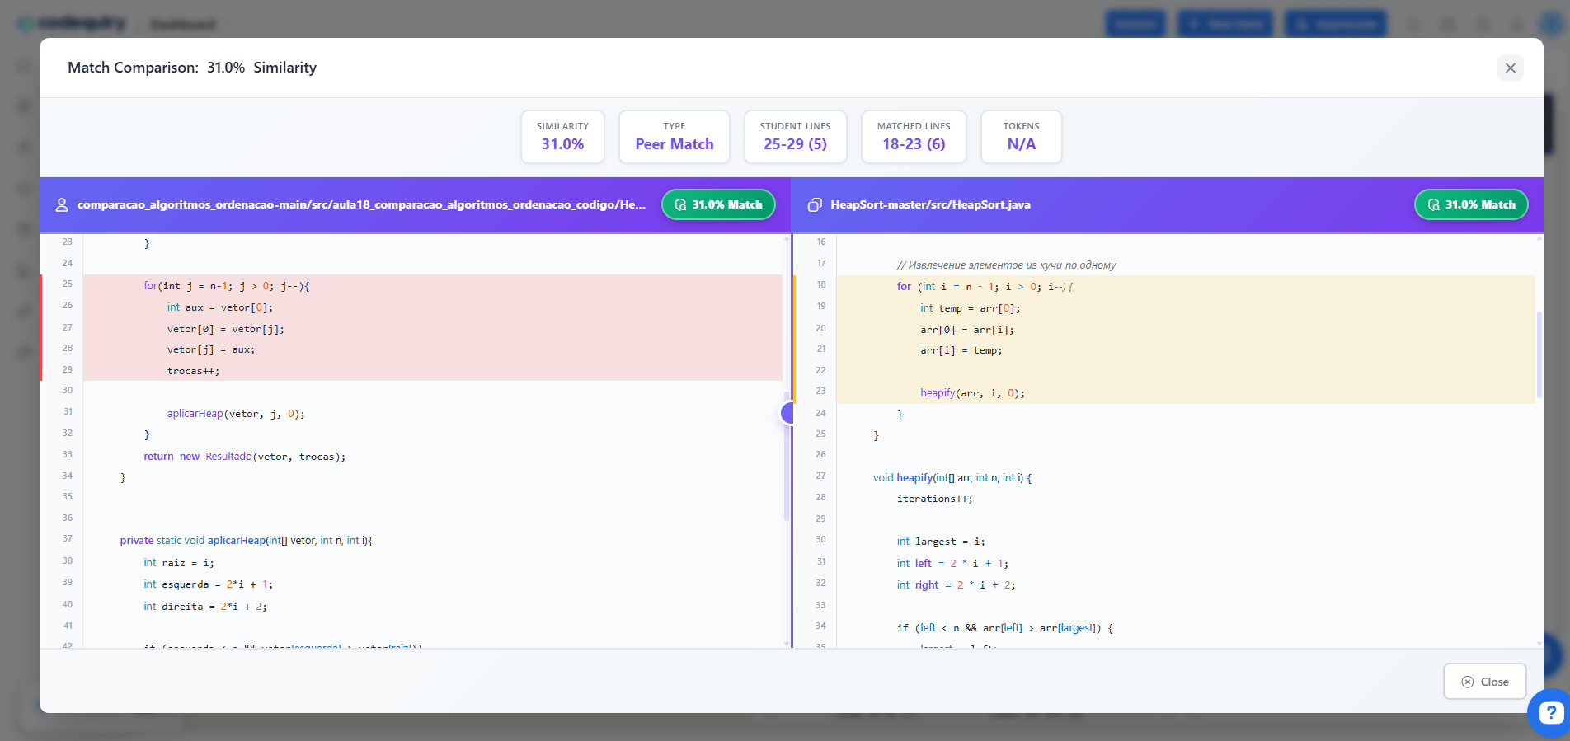Click 'int right = 2 * i + 2;' line
Screen dimensions: 1570x741
957,585
